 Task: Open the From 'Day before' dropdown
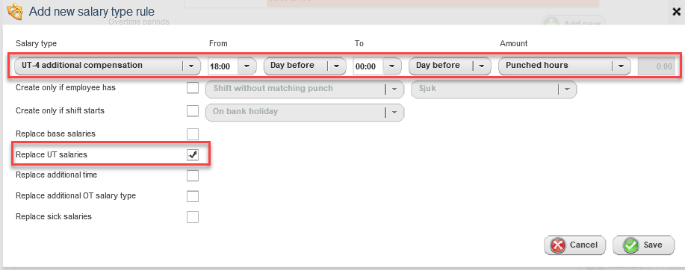[305, 66]
